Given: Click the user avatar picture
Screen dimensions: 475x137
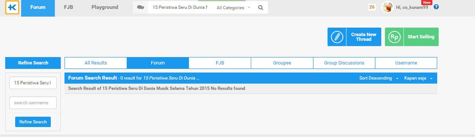Looking at the screenshot, I should click(387, 7).
